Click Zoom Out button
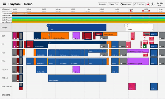This screenshot has height=99, width=165. point(114,4)
